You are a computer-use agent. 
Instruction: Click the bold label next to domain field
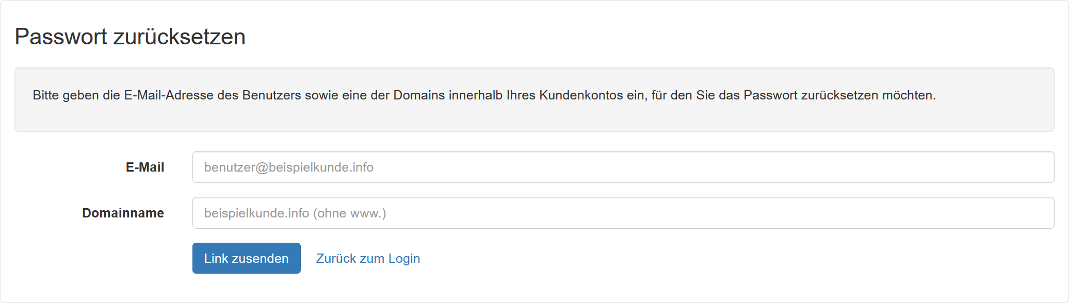coord(123,213)
